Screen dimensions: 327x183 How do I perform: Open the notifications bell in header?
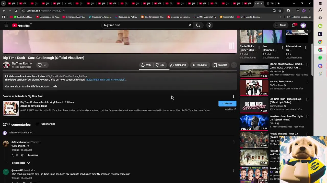coord(294,25)
